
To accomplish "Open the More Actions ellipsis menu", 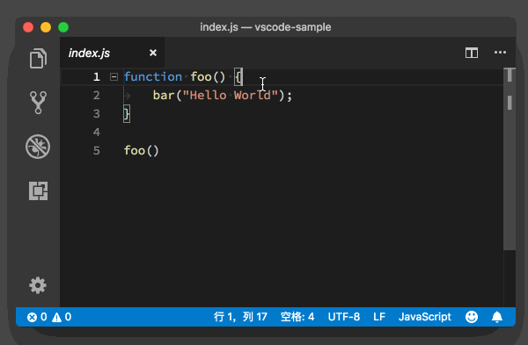I will (x=500, y=53).
